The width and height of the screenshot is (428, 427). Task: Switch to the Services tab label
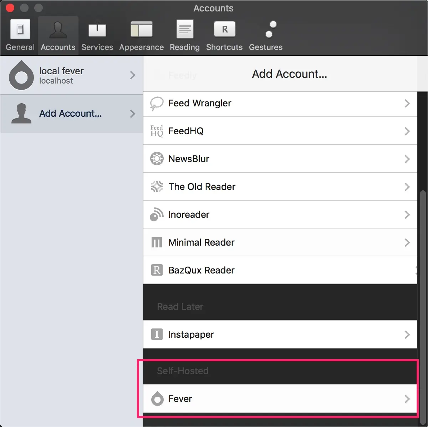[97, 47]
